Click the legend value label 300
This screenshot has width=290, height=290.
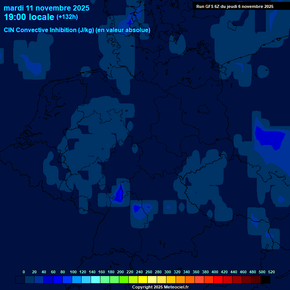pos(167,272)
